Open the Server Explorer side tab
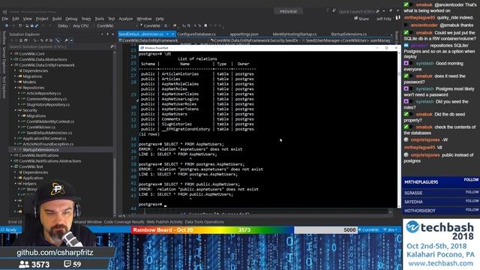The height and width of the screenshot is (270, 480). click(4, 60)
